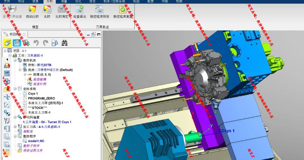
Task: Collapse the 数控程序 tree node
Action: [x=15, y=136]
